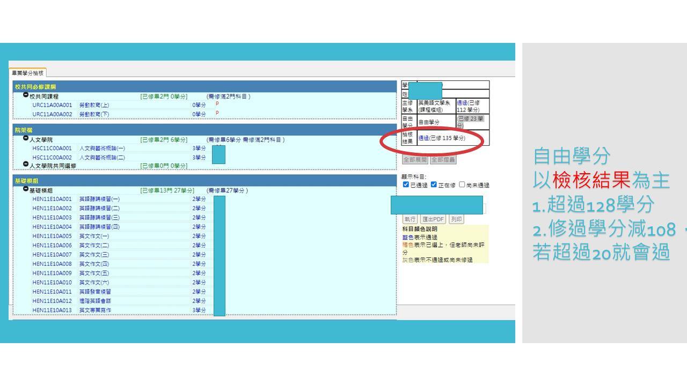The image size is (687, 386).
Task: Click 通過 link beside 已修 135 學分
Action: (423, 138)
